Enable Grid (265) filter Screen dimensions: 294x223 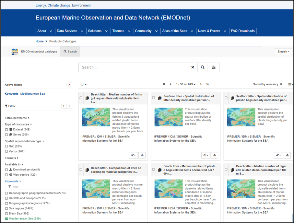(6, 146)
